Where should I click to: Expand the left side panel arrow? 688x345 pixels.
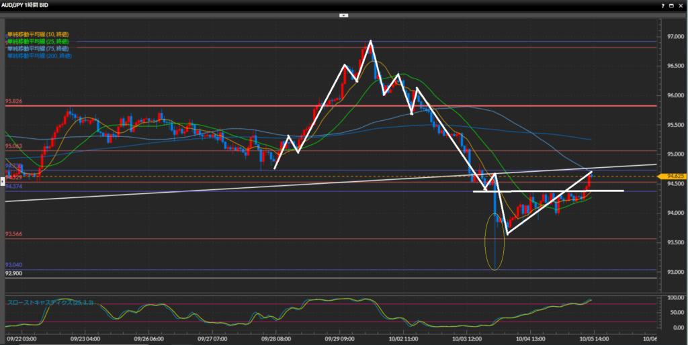pos(3,181)
